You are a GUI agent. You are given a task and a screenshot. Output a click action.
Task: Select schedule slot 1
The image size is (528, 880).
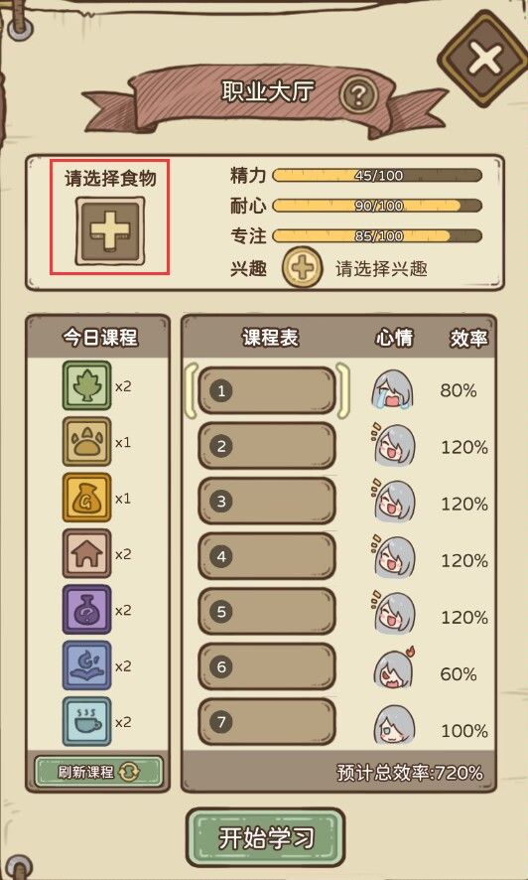pos(267,390)
